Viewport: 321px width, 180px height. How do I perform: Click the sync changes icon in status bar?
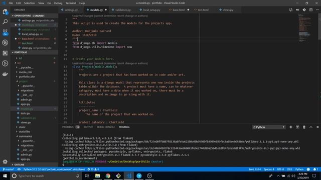(19, 169)
